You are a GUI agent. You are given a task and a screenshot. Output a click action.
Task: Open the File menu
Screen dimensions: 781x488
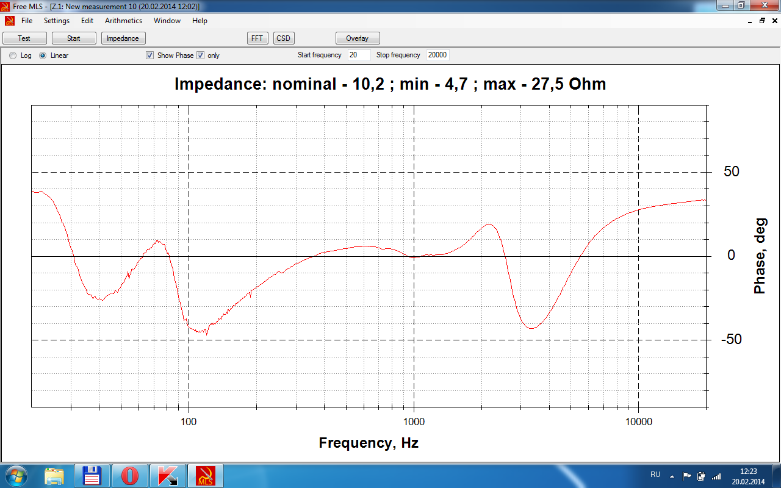27,21
